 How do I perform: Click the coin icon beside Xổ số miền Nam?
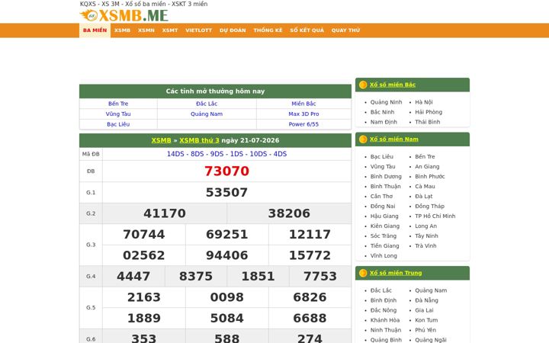(x=363, y=139)
